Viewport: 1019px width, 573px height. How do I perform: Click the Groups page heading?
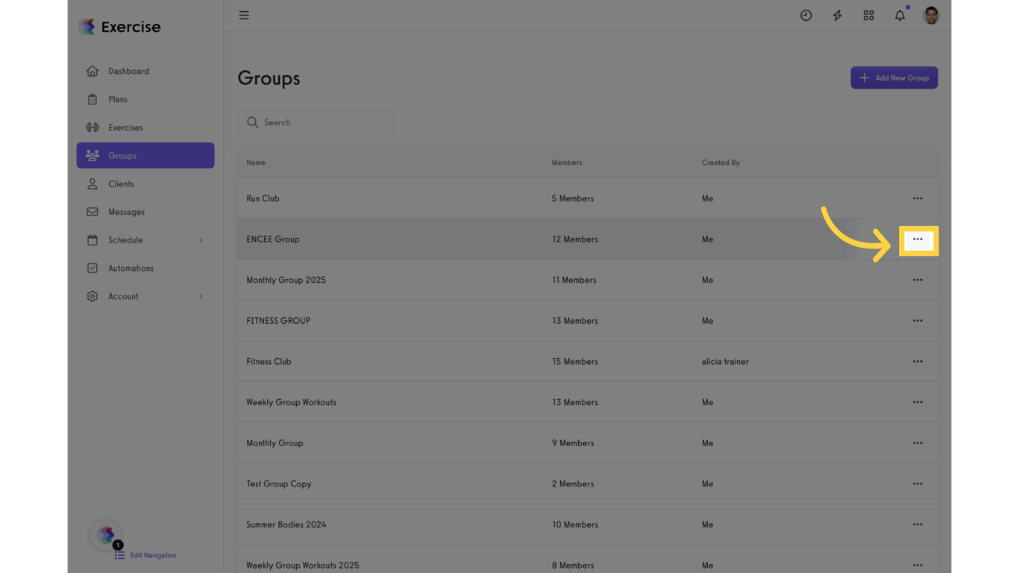[x=269, y=78]
